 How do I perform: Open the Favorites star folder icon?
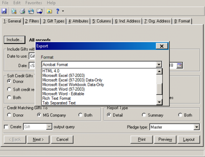click(49, 11)
